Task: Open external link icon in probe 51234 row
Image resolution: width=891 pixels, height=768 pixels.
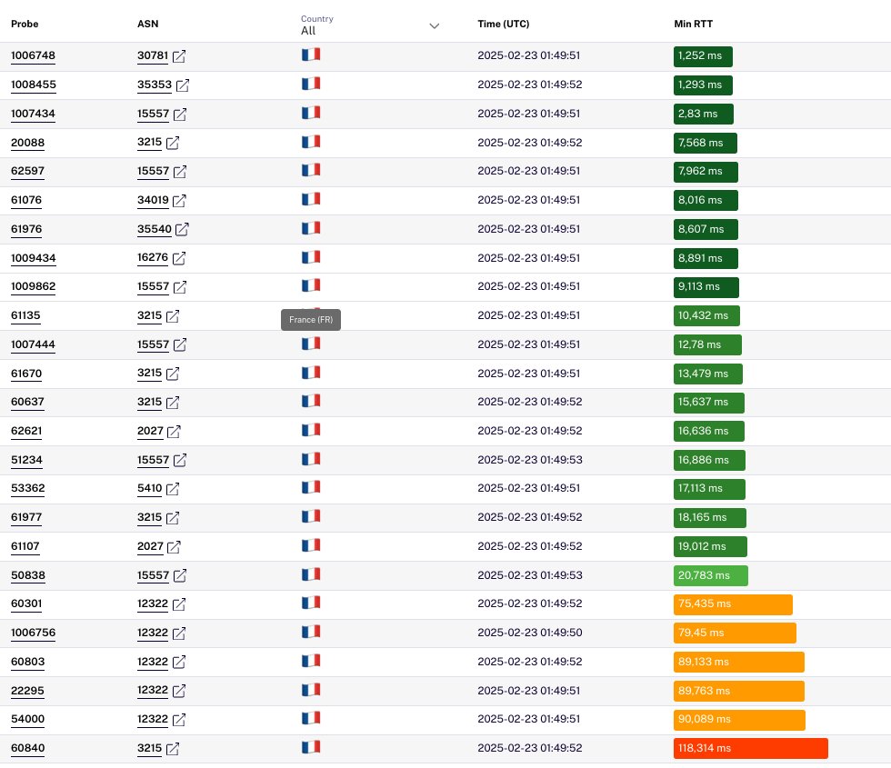Action: (x=180, y=460)
